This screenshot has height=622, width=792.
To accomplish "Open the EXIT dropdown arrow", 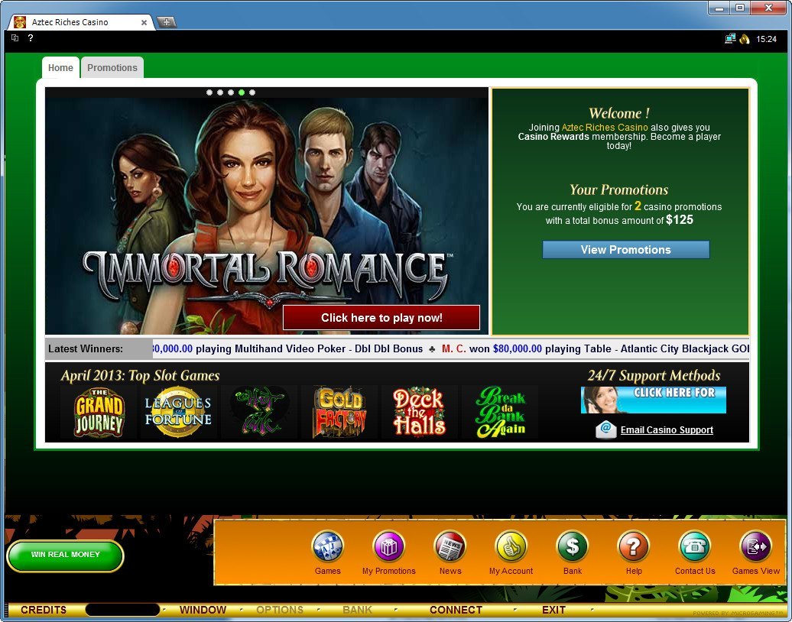I will pyautogui.click(x=592, y=610).
